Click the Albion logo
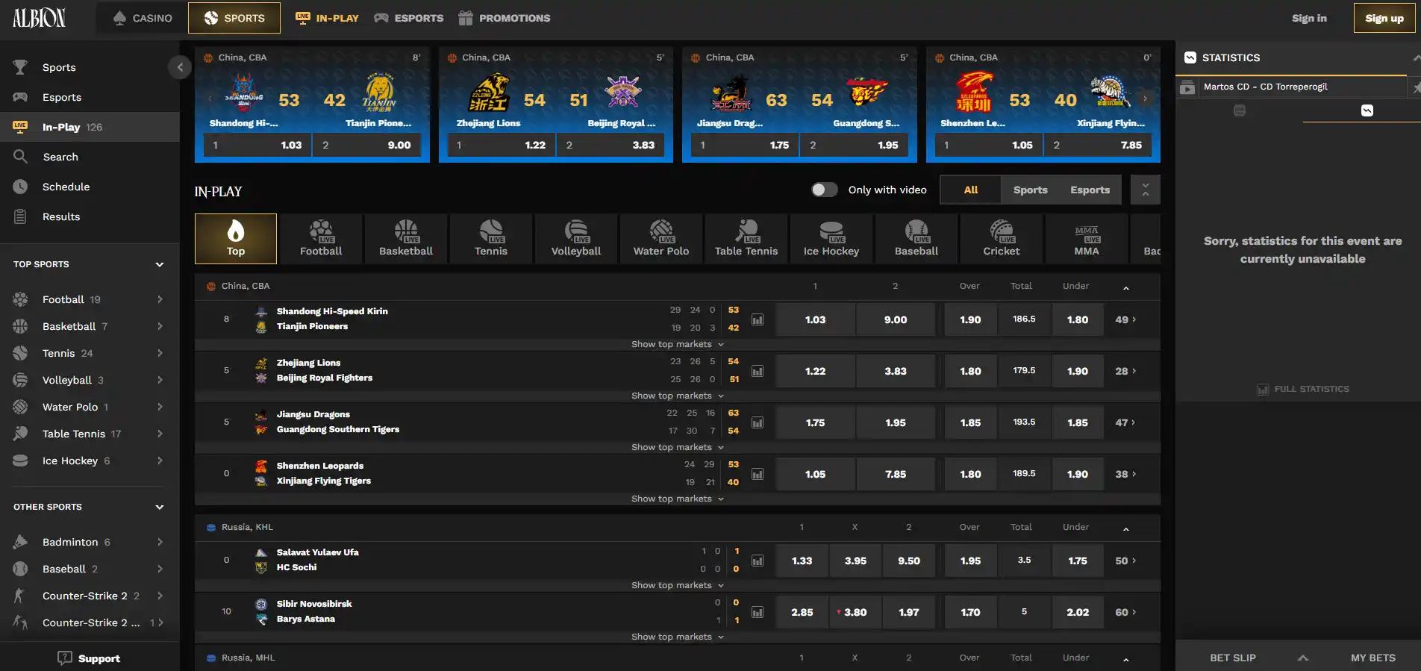The image size is (1421, 671). pos(40,18)
